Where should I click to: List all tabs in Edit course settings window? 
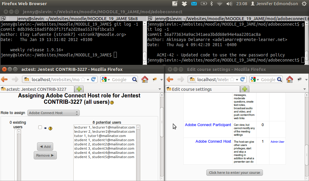[x=305, y=89]
